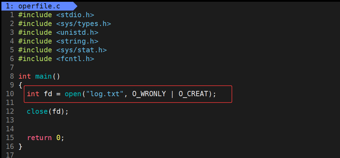
Task: Place cursor on the O_WRONLY flag
Action: click(x=149, y=94)
